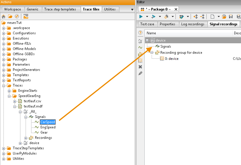This screenshot has height=165, width=241.
Task: Click the help question mark icon
Action: click(140, 33)
